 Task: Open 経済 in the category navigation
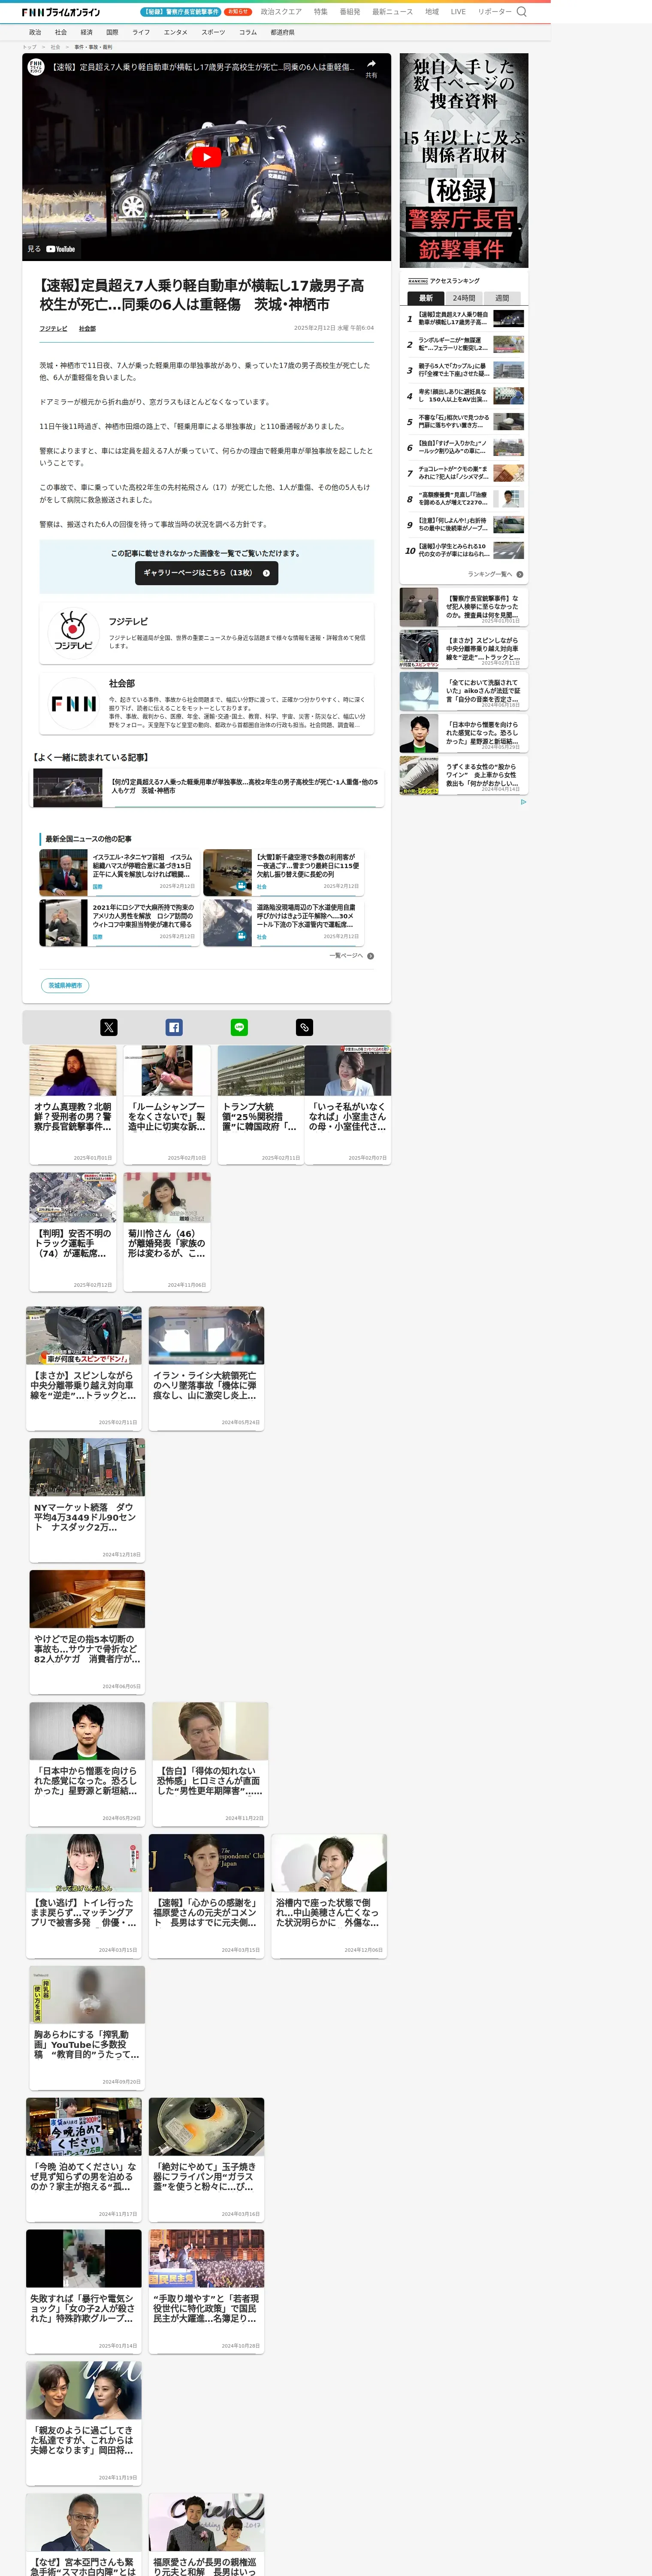click(x=87, y=32)
